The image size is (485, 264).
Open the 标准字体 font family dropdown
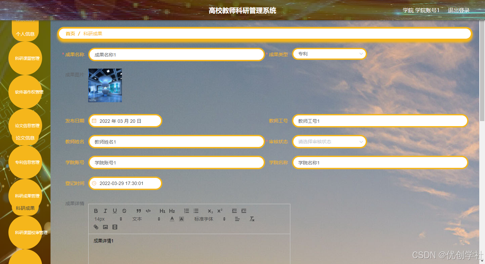point(209,219)
